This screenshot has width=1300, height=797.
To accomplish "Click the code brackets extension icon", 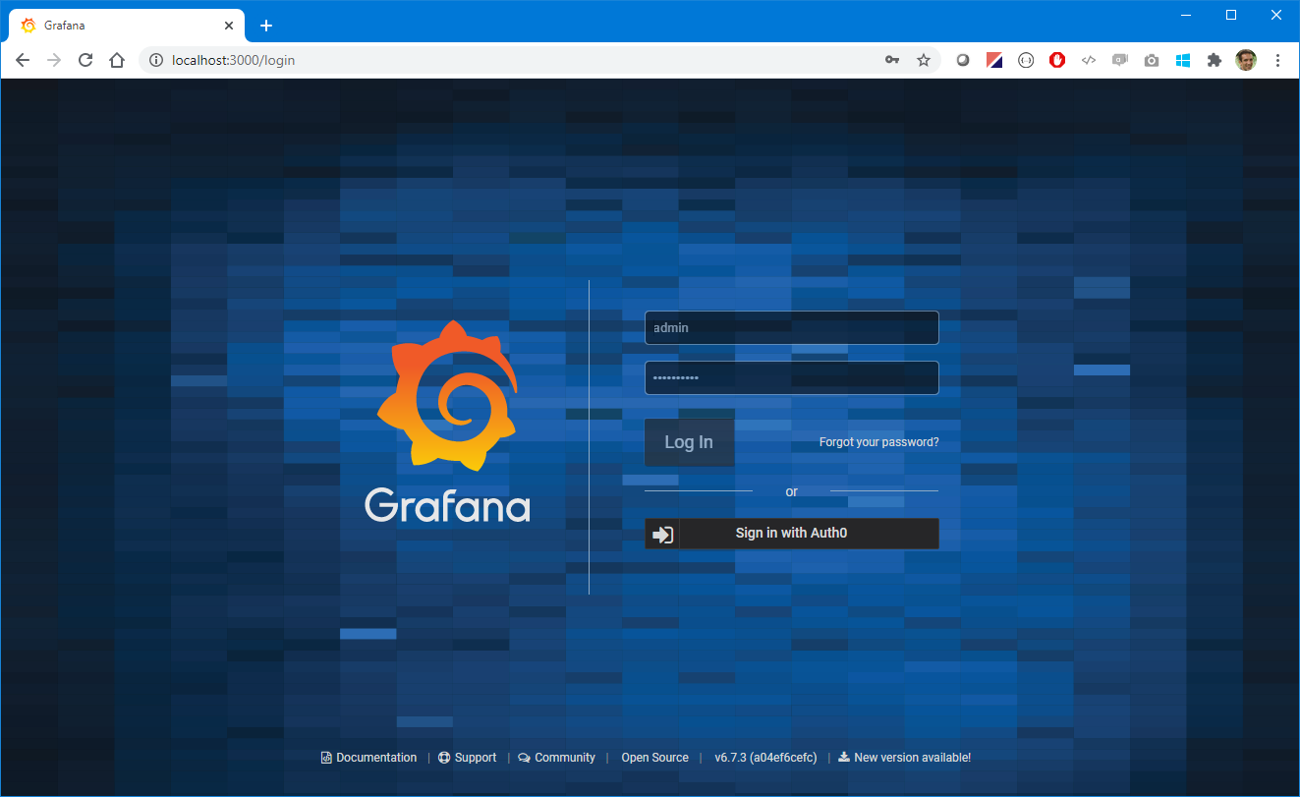I will [1089, 60].
